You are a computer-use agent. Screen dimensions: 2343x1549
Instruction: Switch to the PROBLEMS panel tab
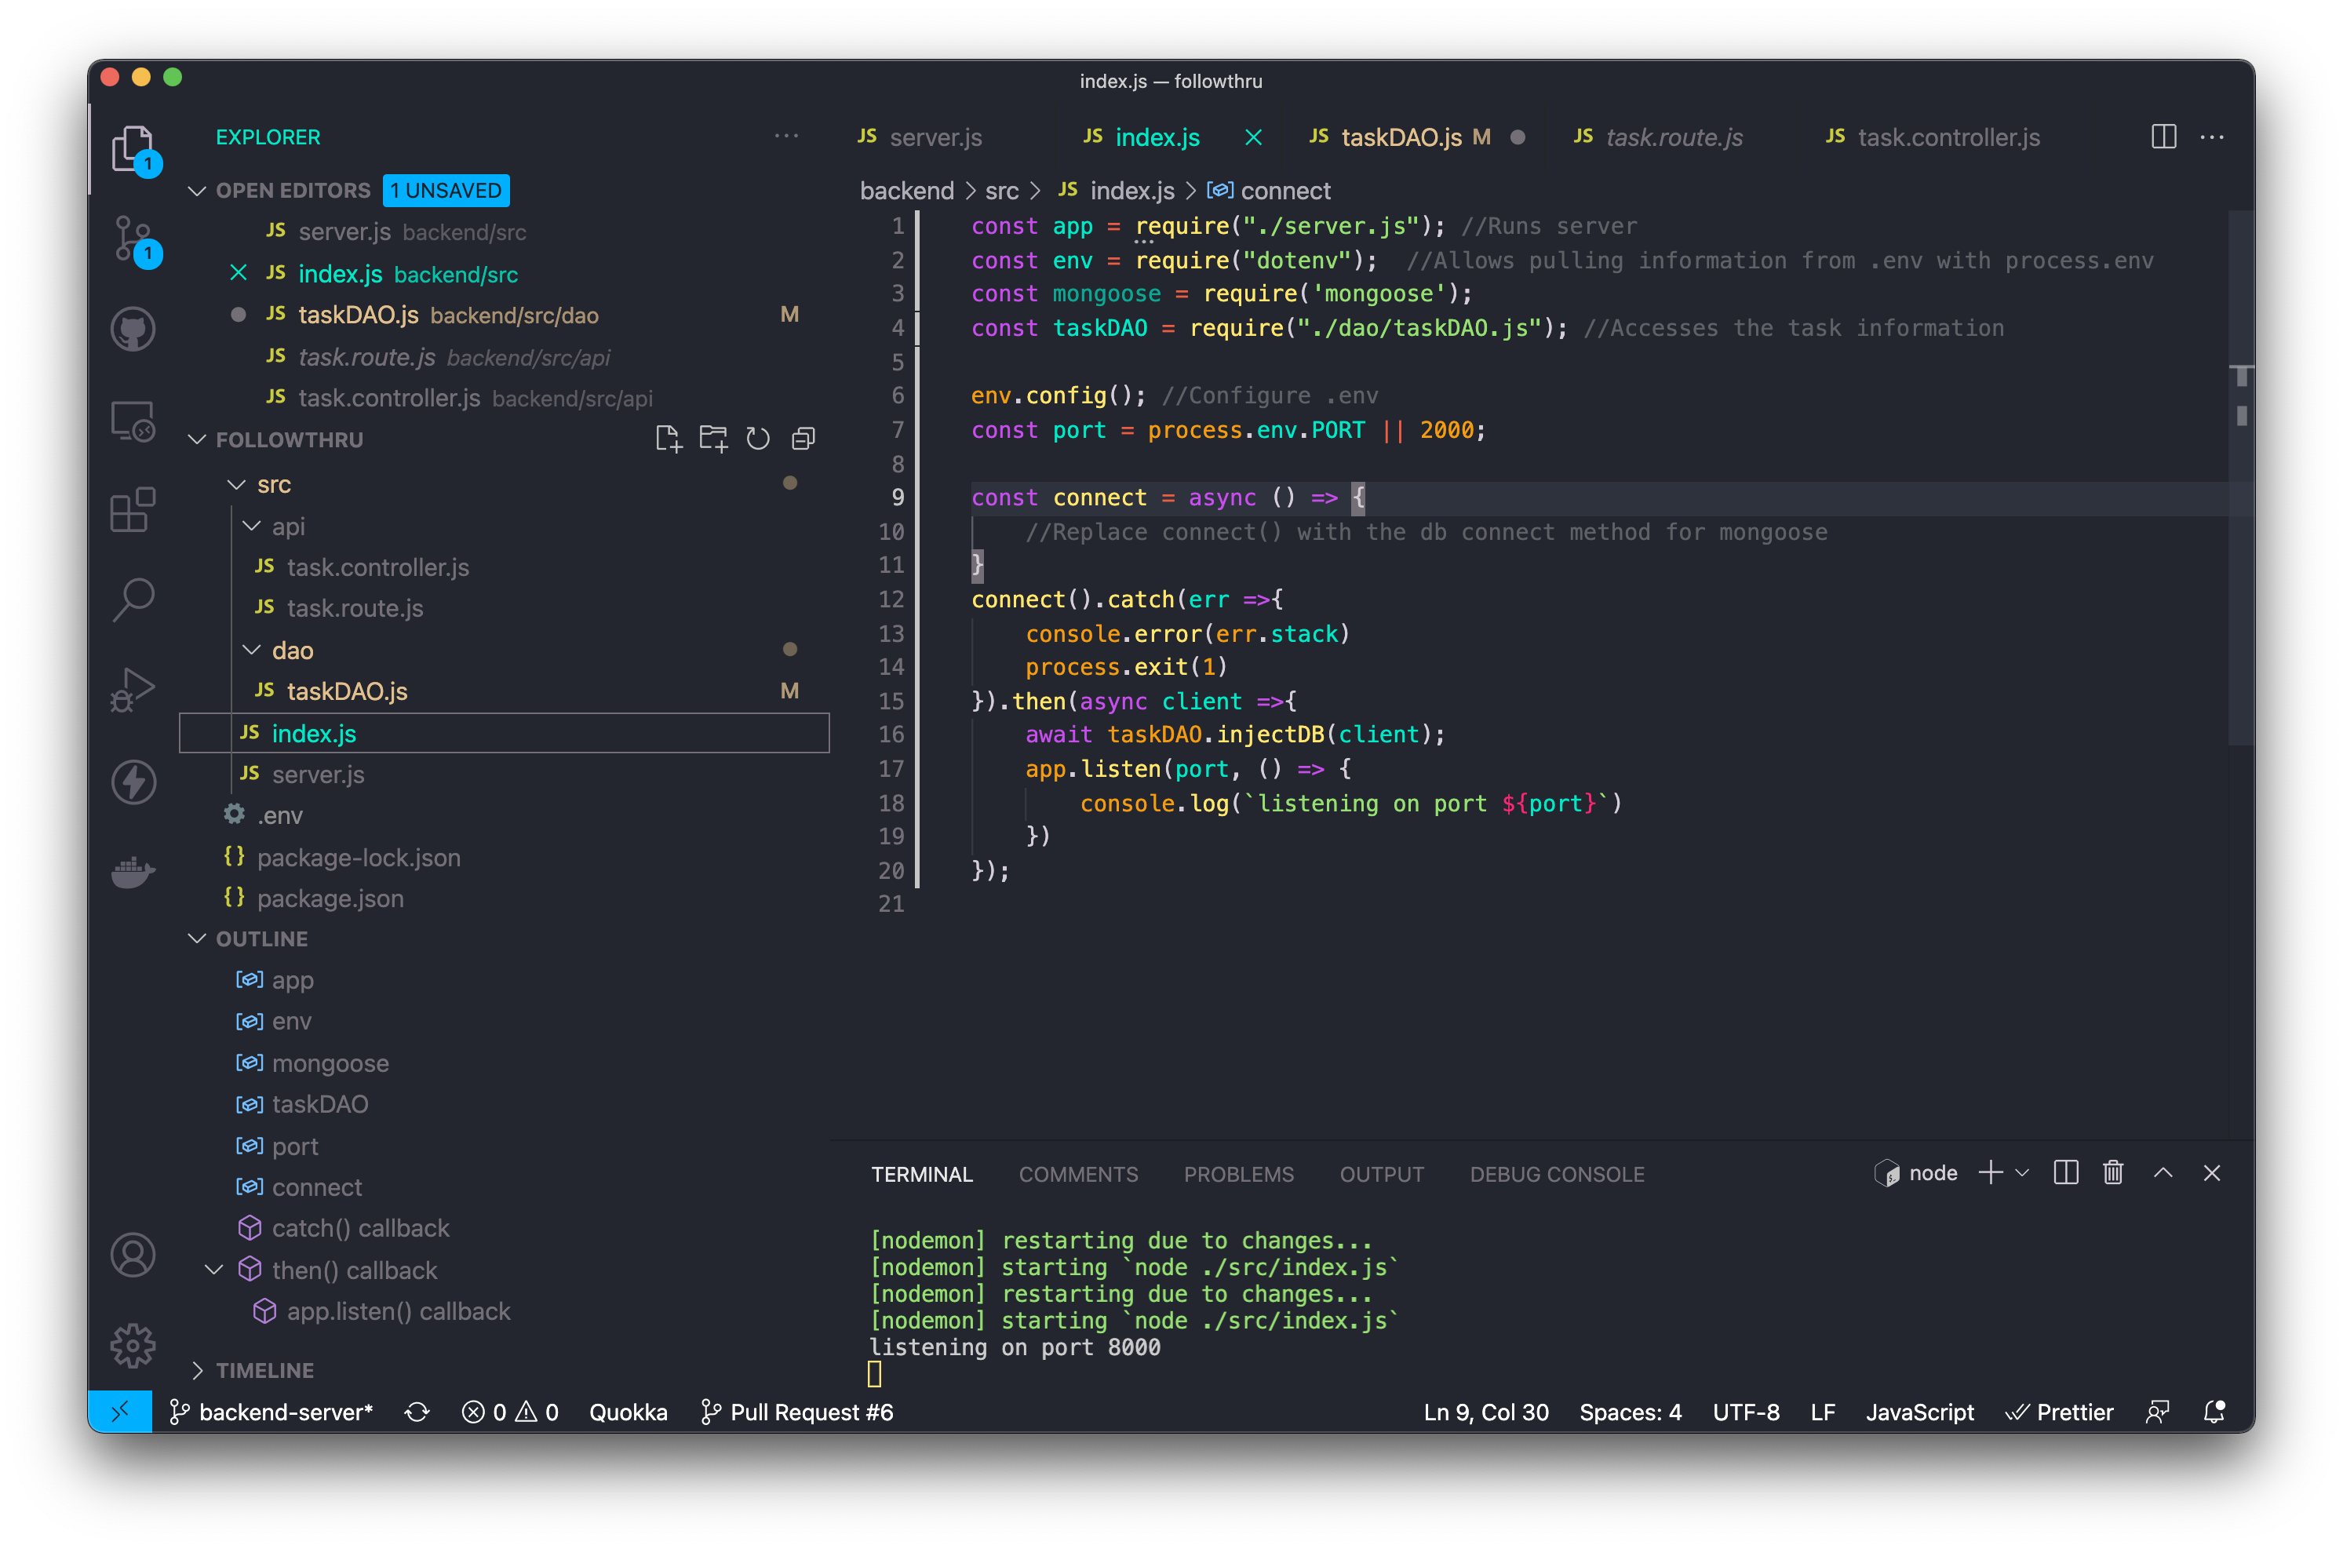tap(1239, 1174)
